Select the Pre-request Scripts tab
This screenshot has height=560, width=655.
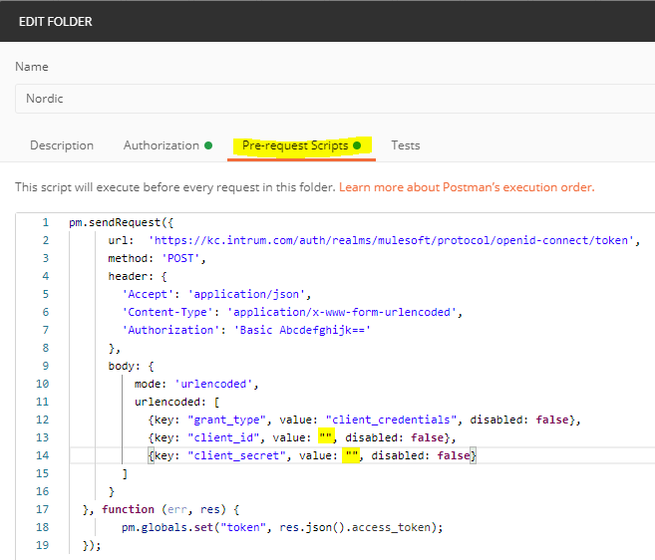[295, 145]
